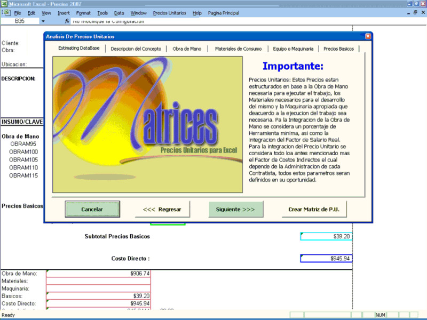
Task: Switch to the Precios Basicos tab
Action: [338, 49]
